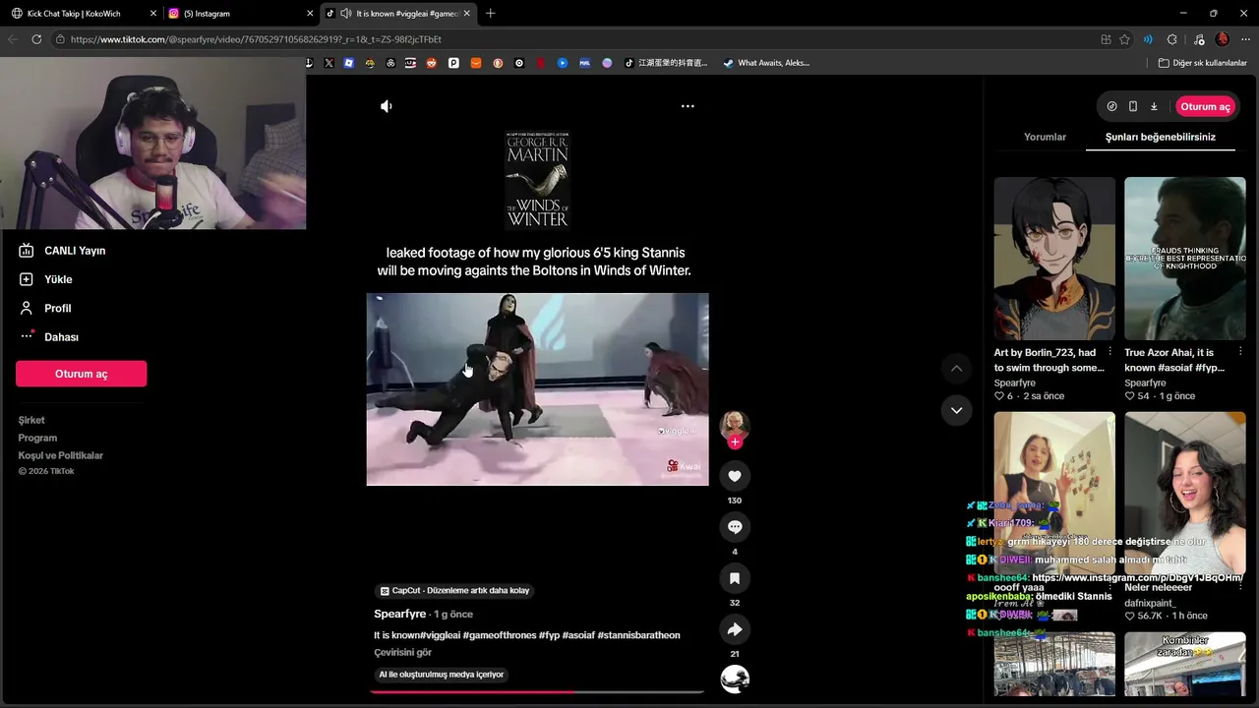
Task: Expand the Dahası menu
Action: click(x=49, y=336)
